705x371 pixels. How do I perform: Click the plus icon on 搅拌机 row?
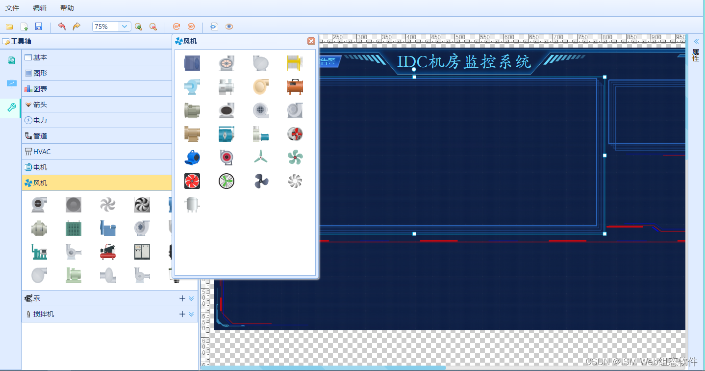pyautogui.click(x=182, y=314)
